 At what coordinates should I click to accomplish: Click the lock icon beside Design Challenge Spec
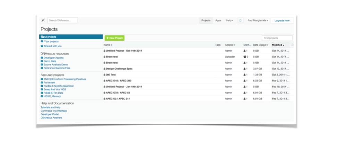click(104, 69)
